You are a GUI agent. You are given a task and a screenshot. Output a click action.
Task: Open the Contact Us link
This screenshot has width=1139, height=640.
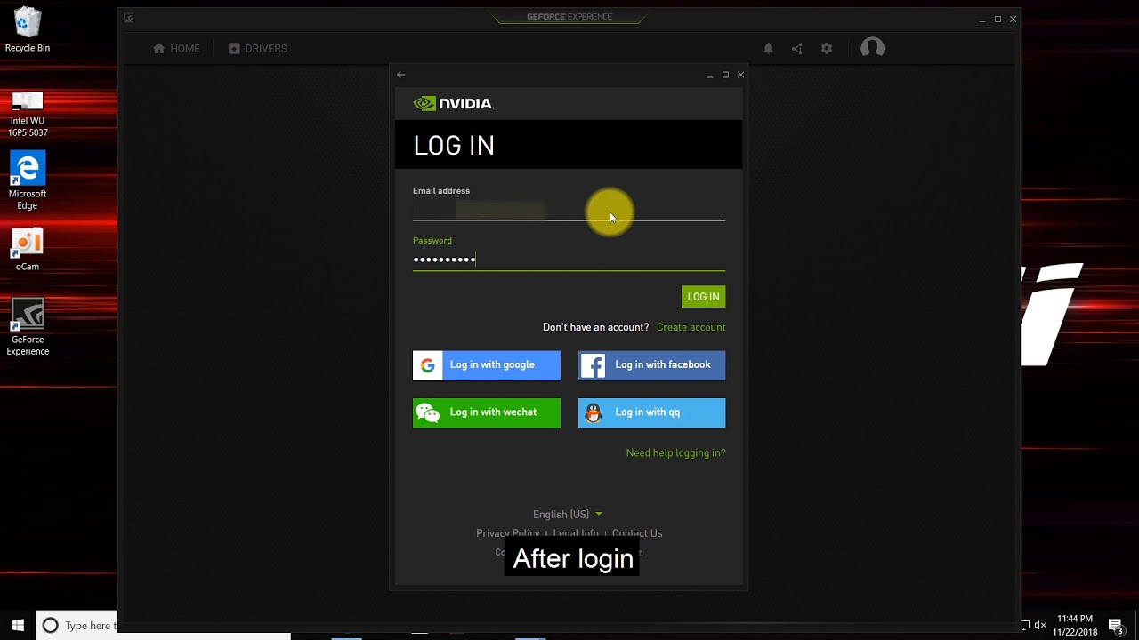(637, 533)
